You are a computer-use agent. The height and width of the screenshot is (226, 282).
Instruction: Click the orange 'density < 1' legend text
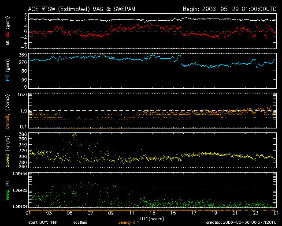(x=129, y=222)
